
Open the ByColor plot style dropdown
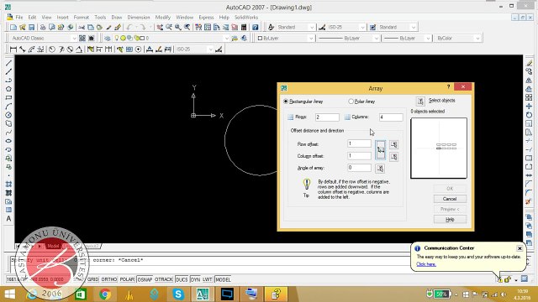(477, 39)
